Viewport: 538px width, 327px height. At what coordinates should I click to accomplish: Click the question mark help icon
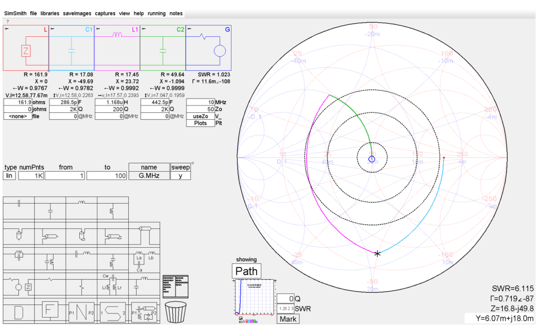[7, 22]
